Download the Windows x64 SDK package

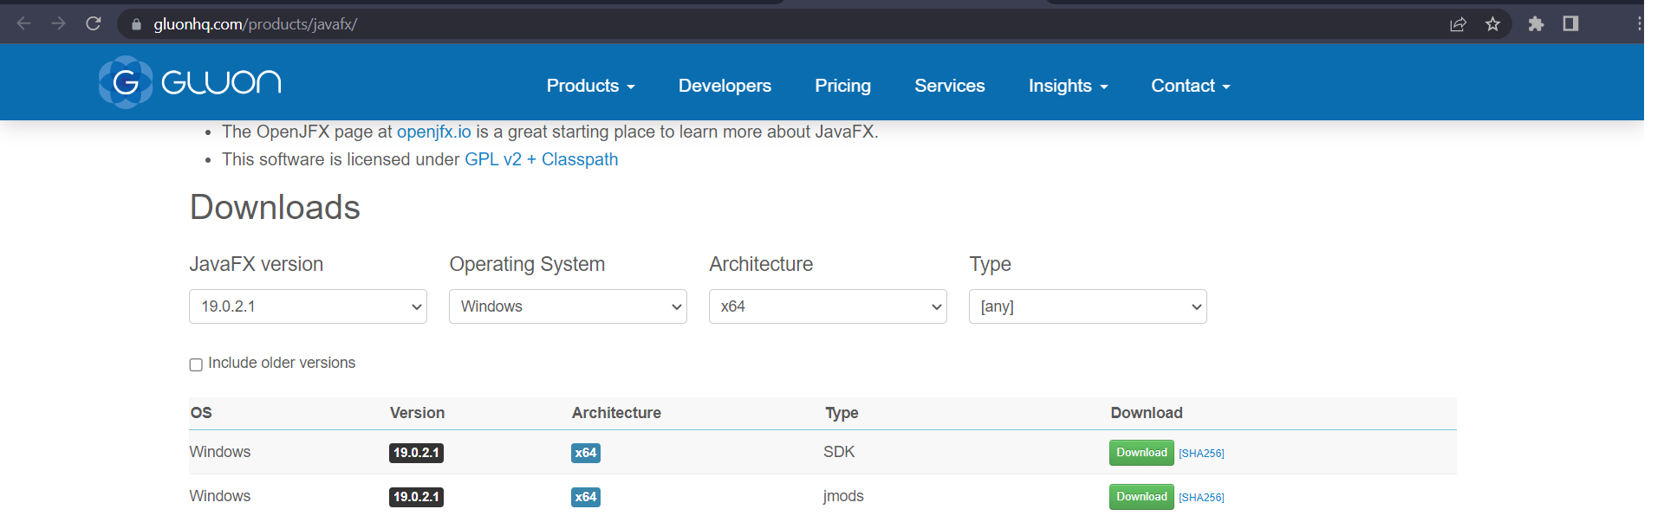[x=1141, y=453]
